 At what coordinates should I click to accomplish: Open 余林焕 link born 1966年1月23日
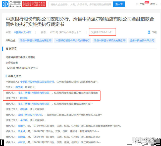pyautogui.click(x=21, y=142)
